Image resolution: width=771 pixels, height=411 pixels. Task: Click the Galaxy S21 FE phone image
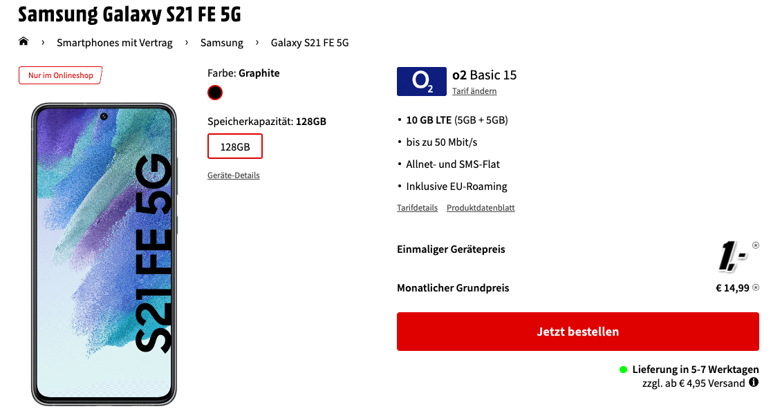pos(104,254)
